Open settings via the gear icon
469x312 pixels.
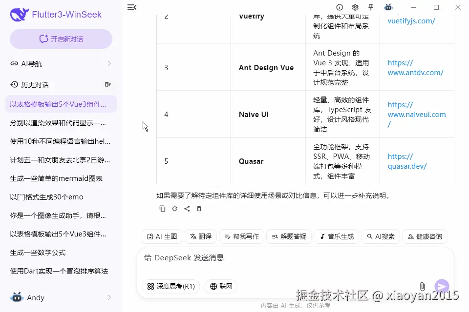[x=355, y=7]
